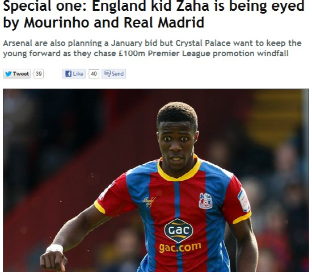Send the article via Facebook Send button
Image resolution: width=312 pixels, height=275 pixels.
[114, 74]
